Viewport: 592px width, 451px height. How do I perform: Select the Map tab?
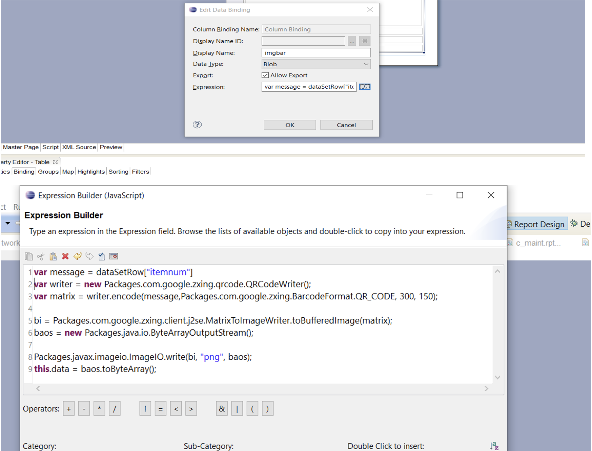pyautogui.click(x=68, y=172)
